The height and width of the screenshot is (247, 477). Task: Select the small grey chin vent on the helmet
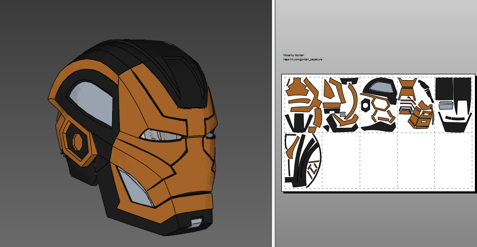pos(196,222)
